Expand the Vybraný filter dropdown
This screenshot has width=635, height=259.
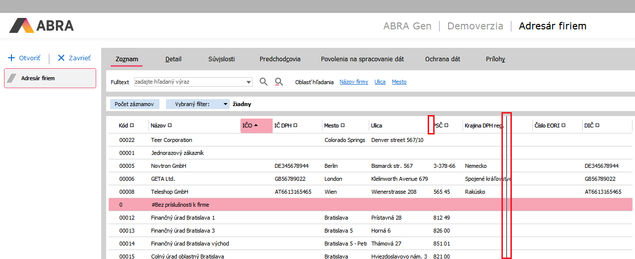pos(225,104)
